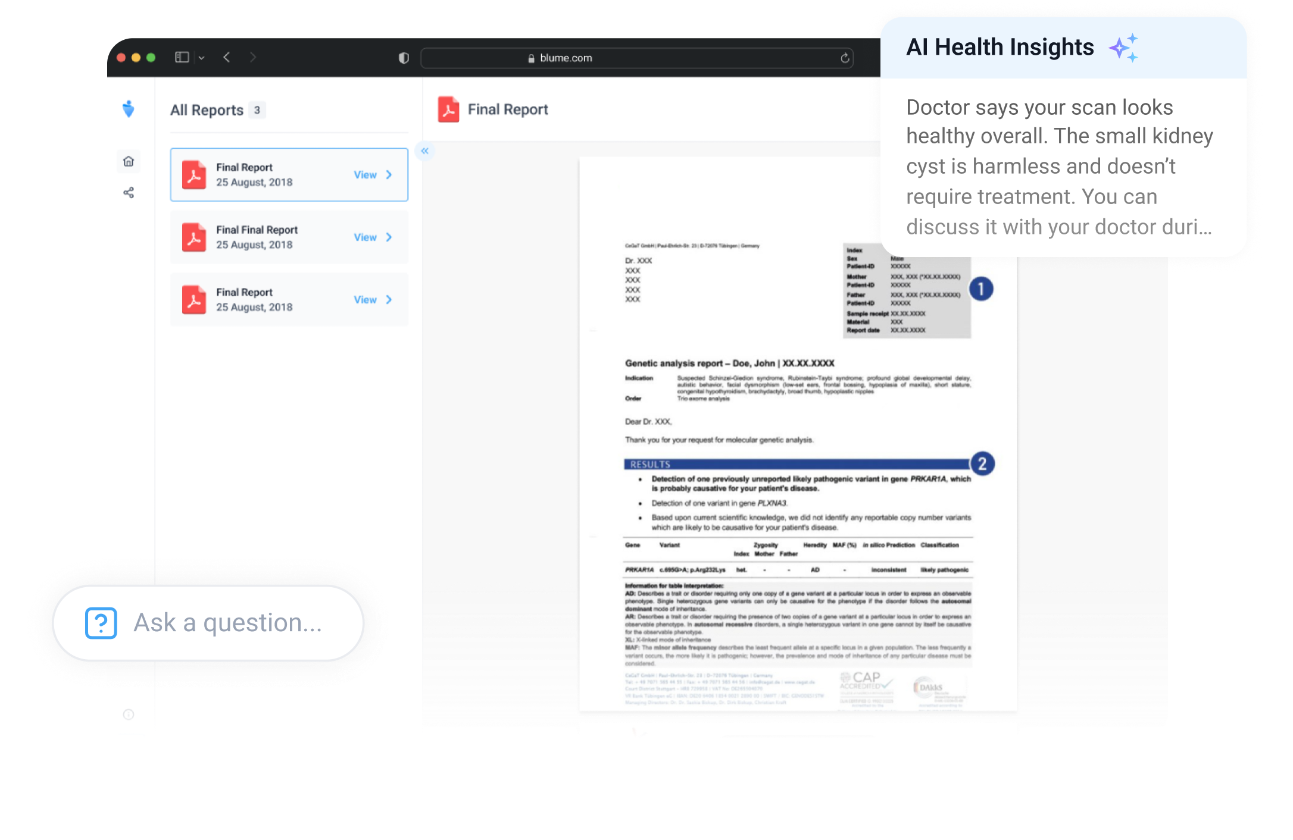1293x840 pixels.
Task: Toggle the browser sidebar panel icon
Action: click(x=182, y=57)
